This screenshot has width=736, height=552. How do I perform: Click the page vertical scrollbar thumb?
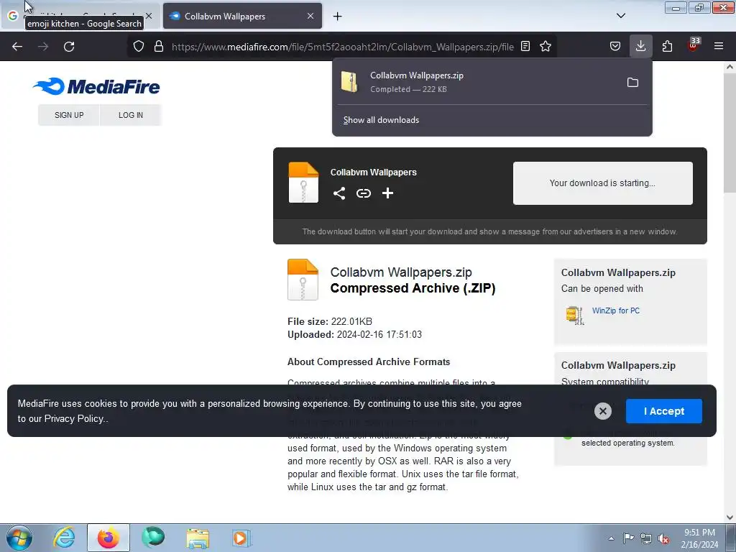730,132
